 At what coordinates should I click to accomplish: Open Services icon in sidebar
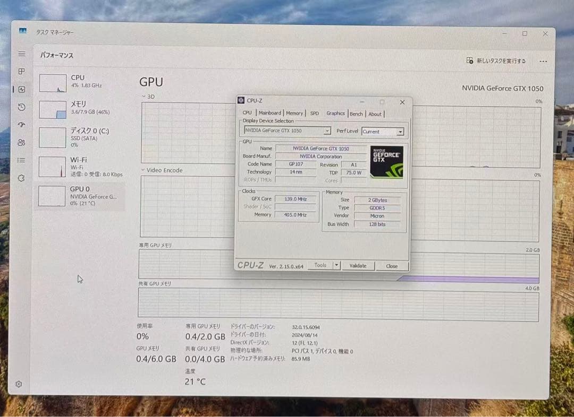pyautogui.click(x=22, y=178)
